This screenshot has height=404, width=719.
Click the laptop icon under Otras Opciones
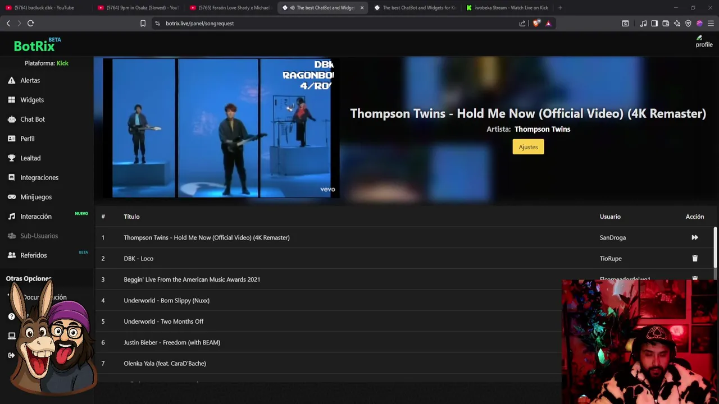coord(11,336)
